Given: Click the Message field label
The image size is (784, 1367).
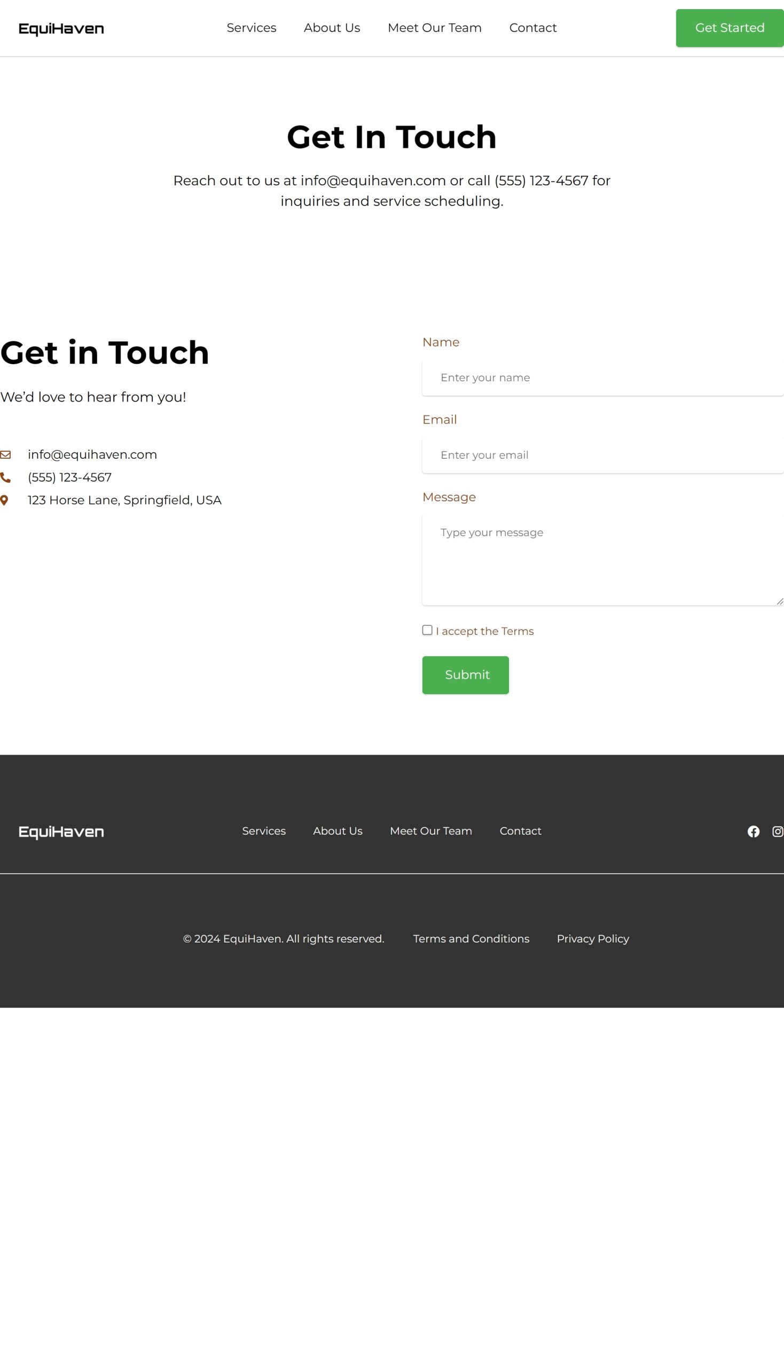Looking at the screenshot, I should point(449,498).
